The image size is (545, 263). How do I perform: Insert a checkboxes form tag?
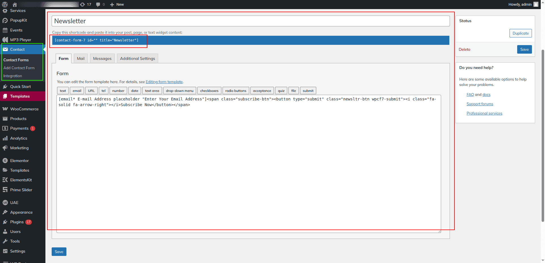(x=209, y=91)
